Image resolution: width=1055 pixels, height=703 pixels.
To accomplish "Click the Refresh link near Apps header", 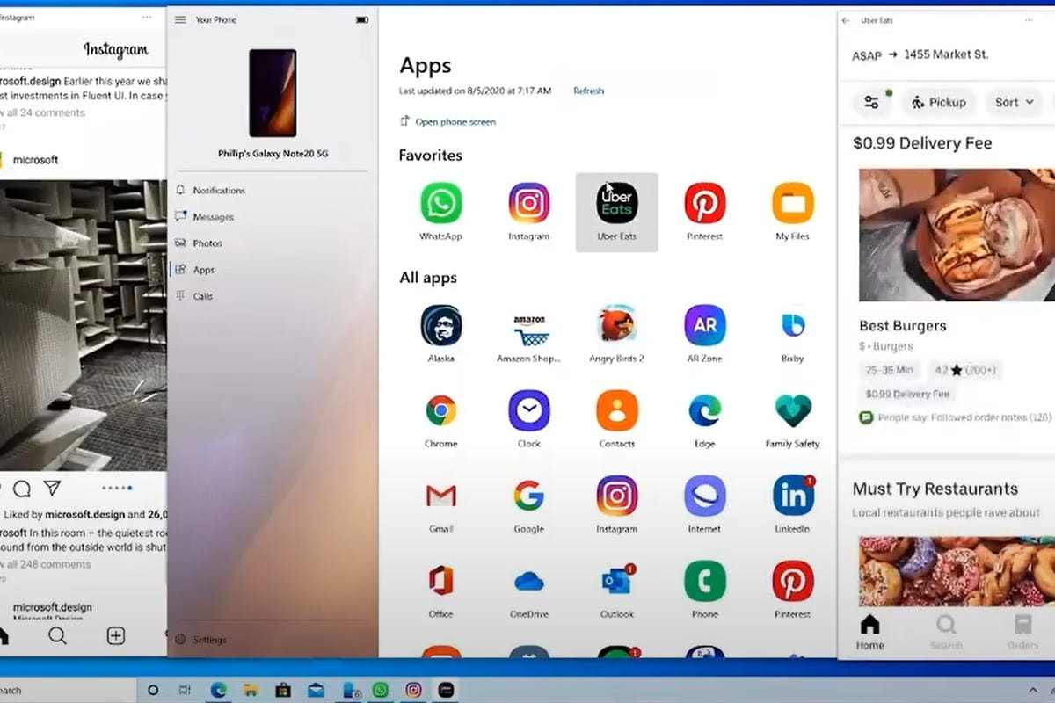I will point(587,91).
